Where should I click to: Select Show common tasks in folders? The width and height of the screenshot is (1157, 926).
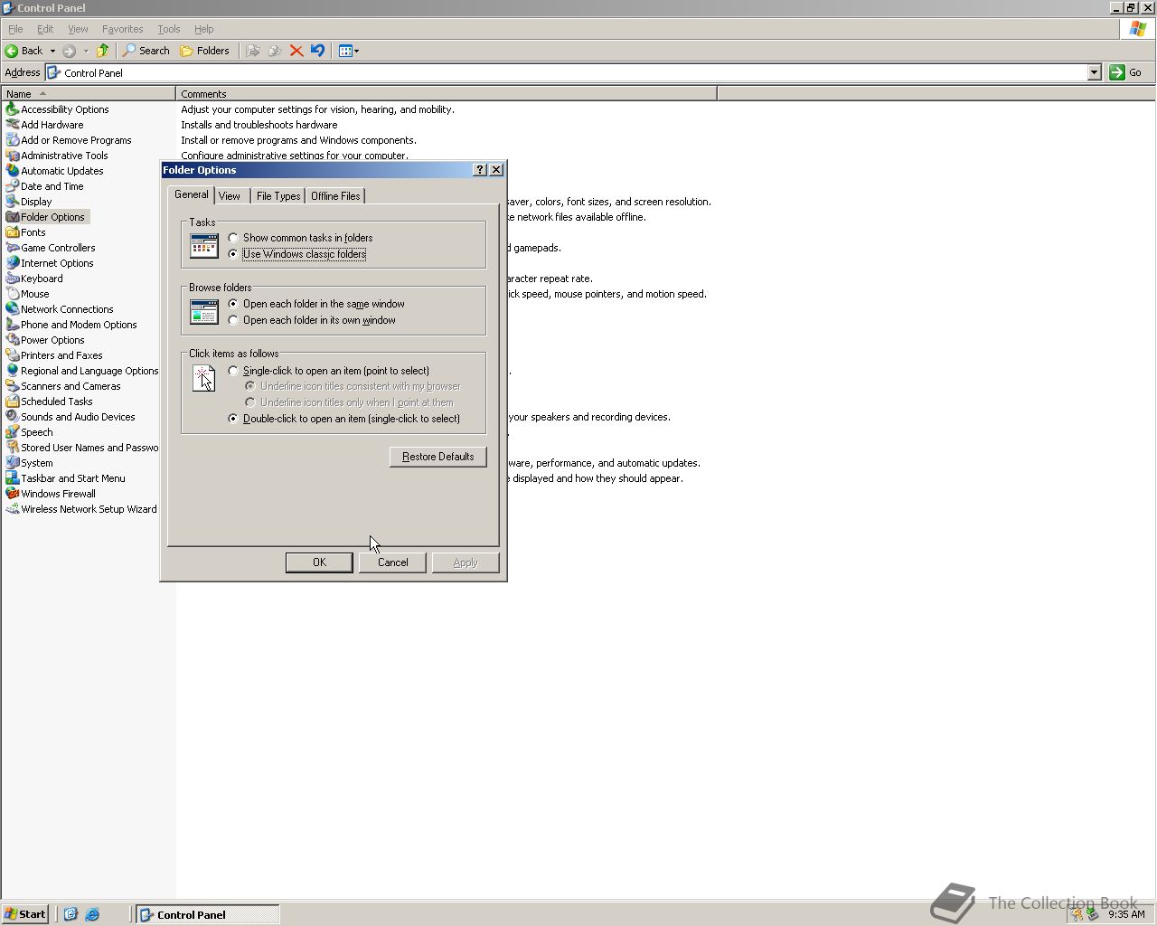click(233, 238)
